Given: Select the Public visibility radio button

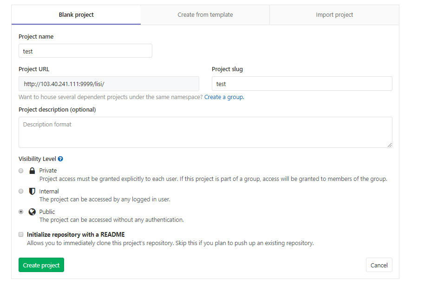Looking at the screenshot, I should coord(21,212).
